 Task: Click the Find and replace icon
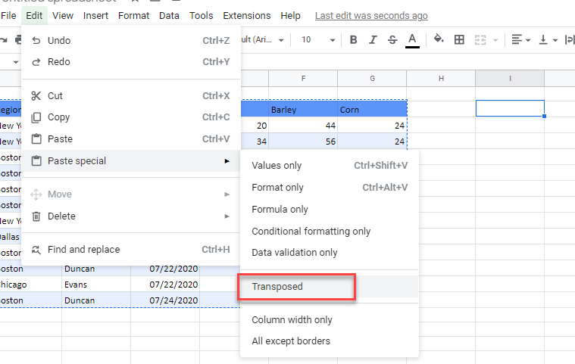coord(36,250)
